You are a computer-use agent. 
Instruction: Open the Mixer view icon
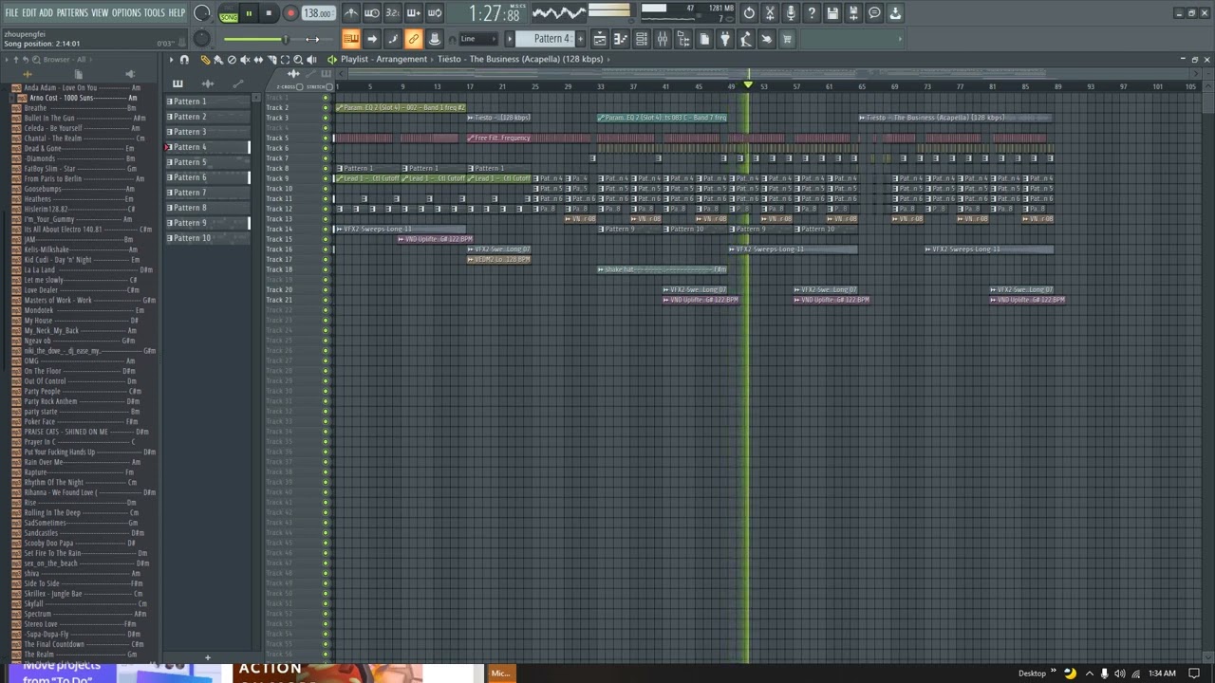pos(663,39)
